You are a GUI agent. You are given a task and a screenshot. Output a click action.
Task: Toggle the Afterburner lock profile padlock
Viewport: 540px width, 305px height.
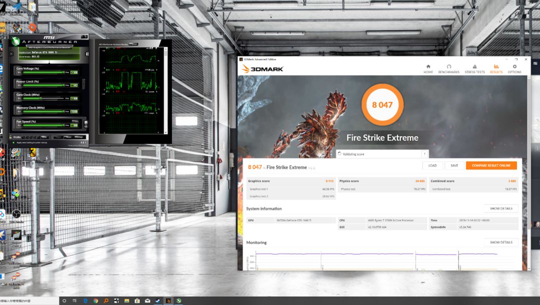pos(10,136)
